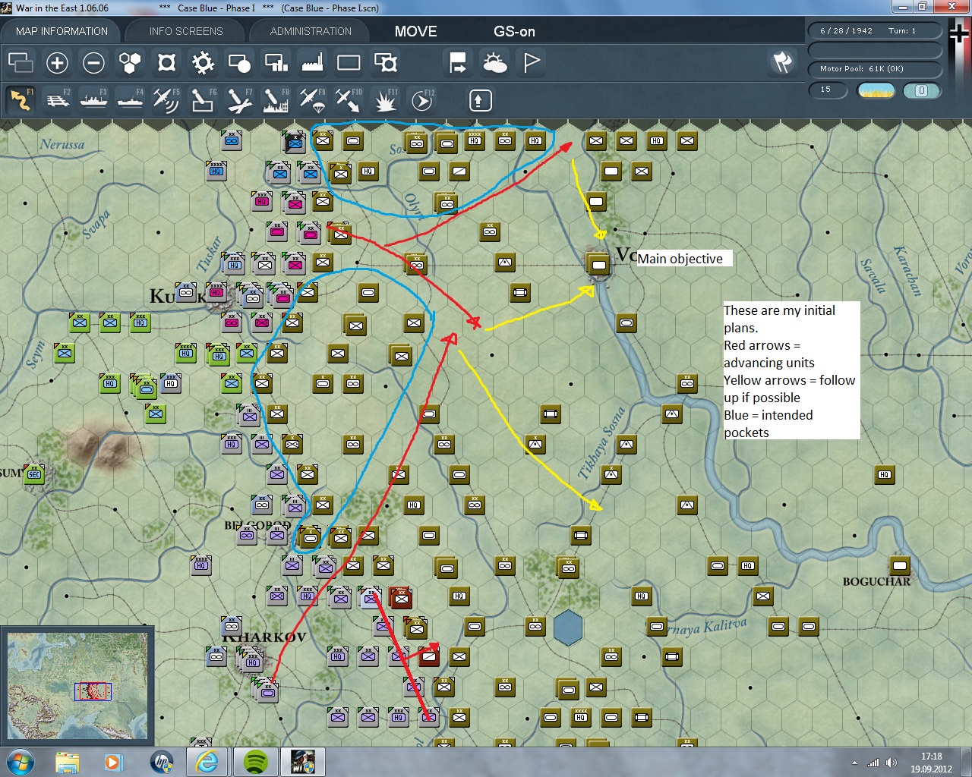Select the blue water hex on the map

[x=567, y=628]
